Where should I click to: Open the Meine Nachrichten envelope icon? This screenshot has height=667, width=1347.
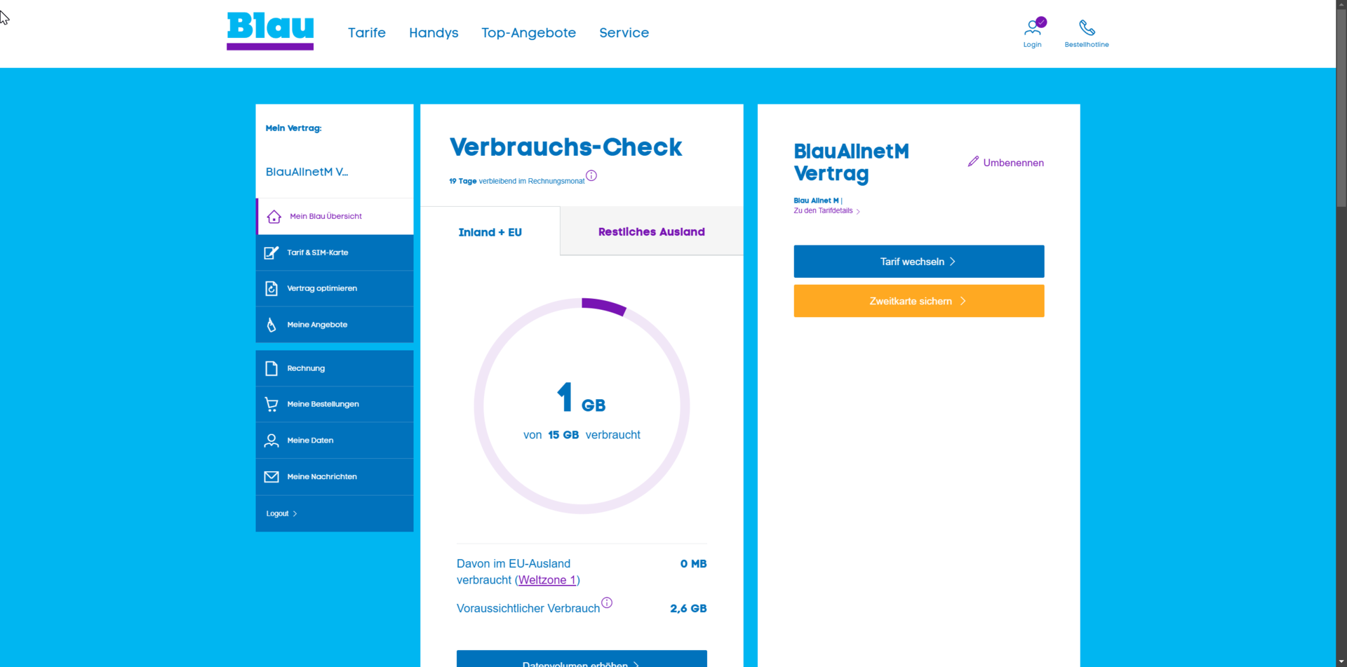pyautogui.click(x=272, y=477)
